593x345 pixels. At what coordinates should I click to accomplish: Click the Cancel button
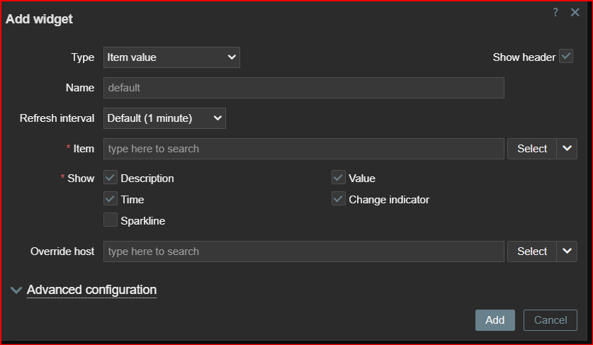point(550,320)
